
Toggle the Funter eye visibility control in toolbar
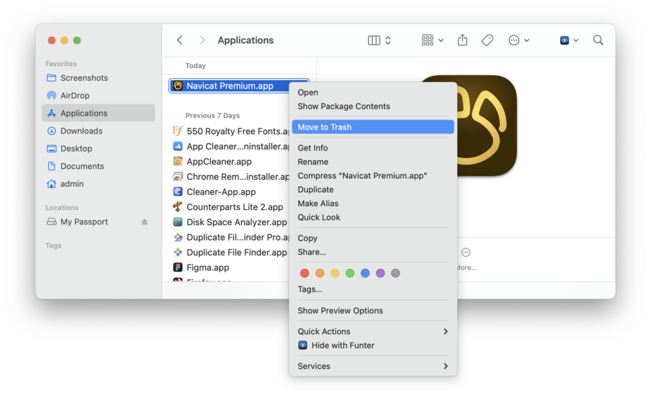563,39
